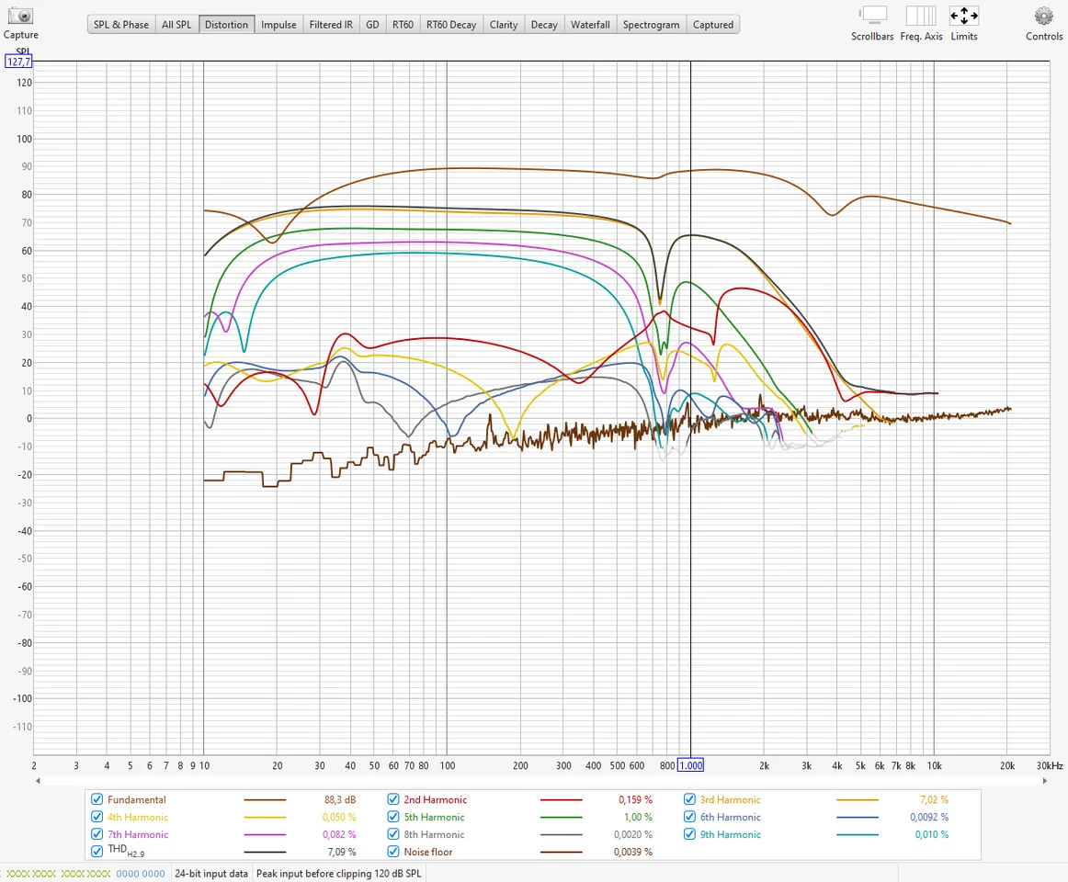Image resolution: width=1068 pixels, height=882 pixels.
Task: Toggle the Scrollbars icon
Action: (x=873, y=16)
